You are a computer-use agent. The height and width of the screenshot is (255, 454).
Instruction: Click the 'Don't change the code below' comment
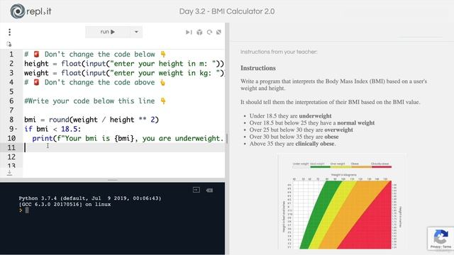tap(95, 55)
